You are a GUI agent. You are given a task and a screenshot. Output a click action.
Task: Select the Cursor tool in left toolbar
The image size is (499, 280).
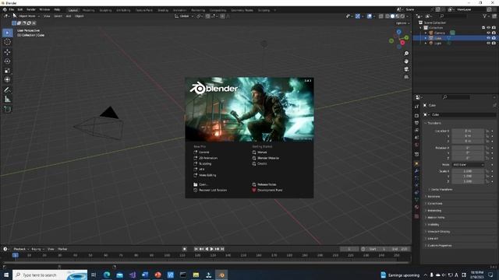[x=7, y=42]
